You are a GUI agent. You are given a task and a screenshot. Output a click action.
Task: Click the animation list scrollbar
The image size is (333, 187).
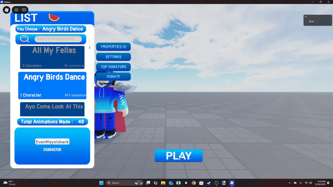[90, 48]
